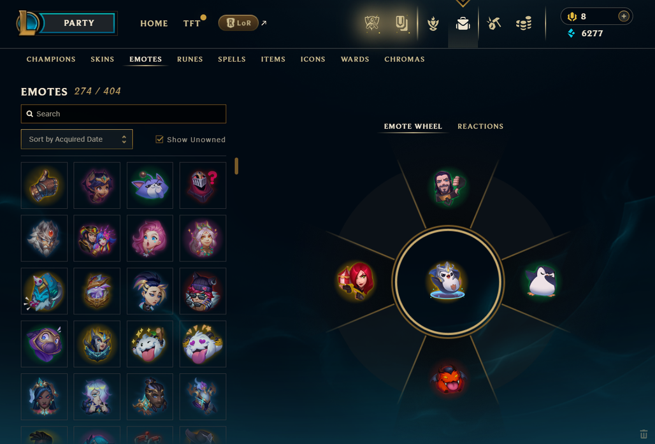Switch to the Reactions tab
Screen dimensions: 655x444
point(480,126)
